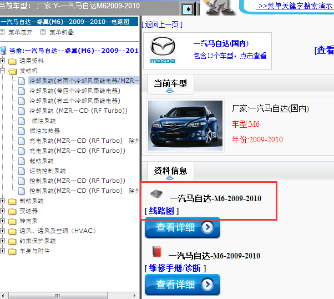334x299 pixels.
Task: Click the 菜单展开 list icon
Action: click(x=2, y=32)
